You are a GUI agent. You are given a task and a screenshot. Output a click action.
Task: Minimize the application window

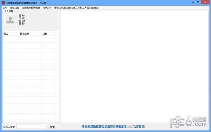pyautogui.click(x=193, y=2)
